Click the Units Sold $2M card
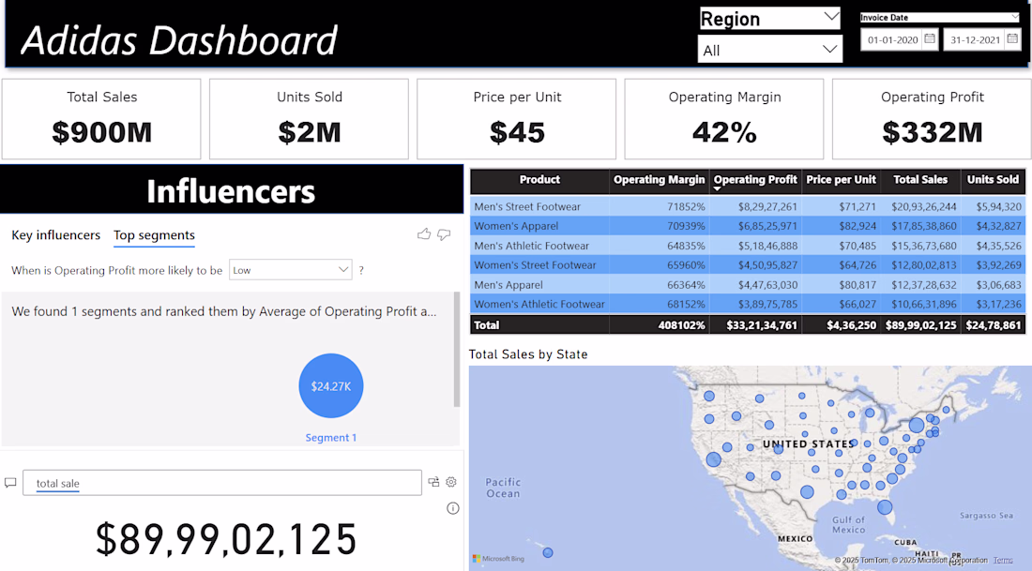 pos(310,119)
